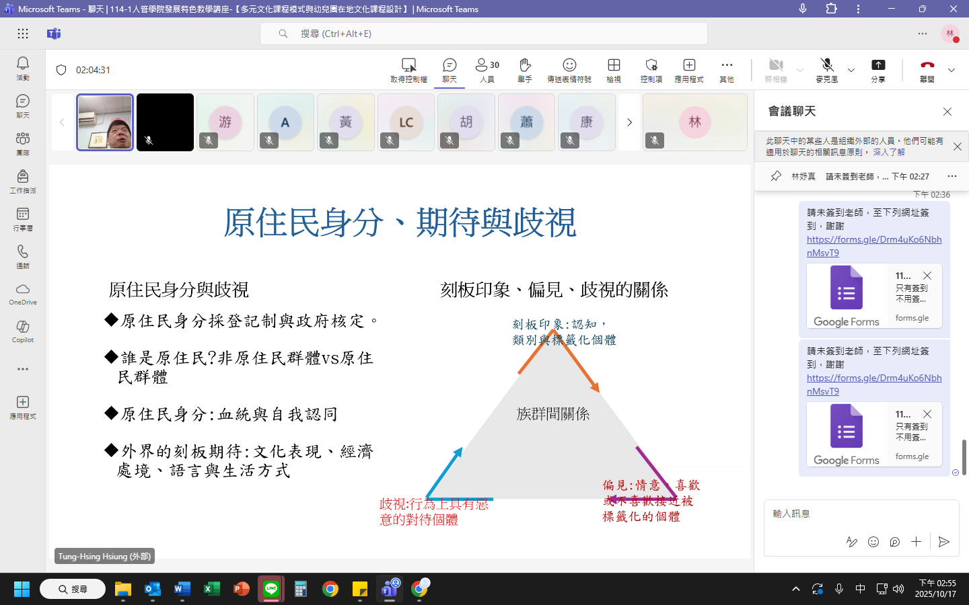Show next participants with right chevron
The height and width of the screenshot is (605, 969).
click(x=629, y=122)
